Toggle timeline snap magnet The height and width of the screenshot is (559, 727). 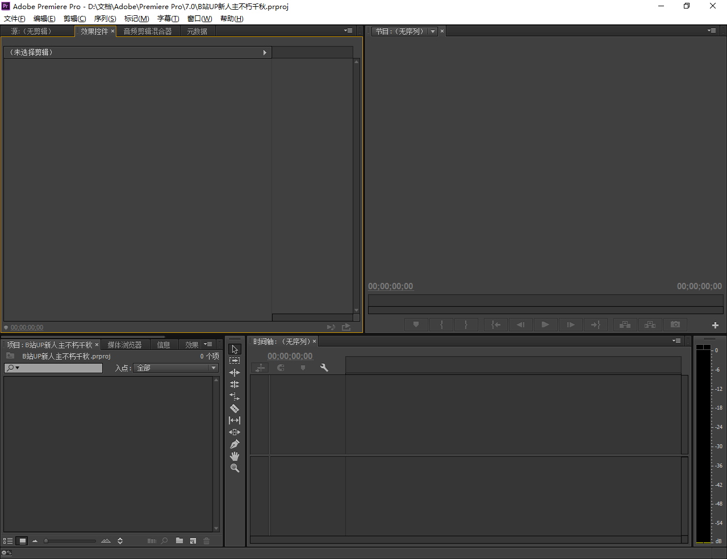pyautogui.click(x=281, y=368)
